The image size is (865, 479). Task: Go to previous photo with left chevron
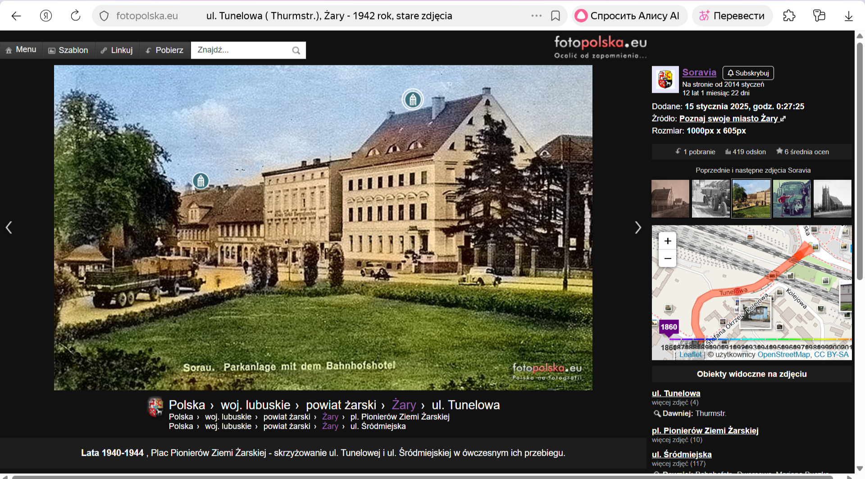[9, 228]
